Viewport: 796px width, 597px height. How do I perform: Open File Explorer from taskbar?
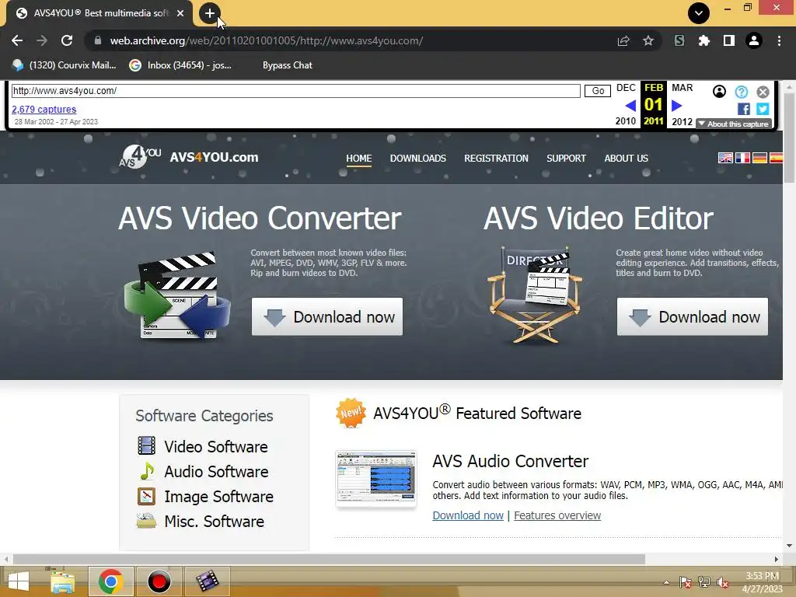pyautogui.click(x=63, y=581)
